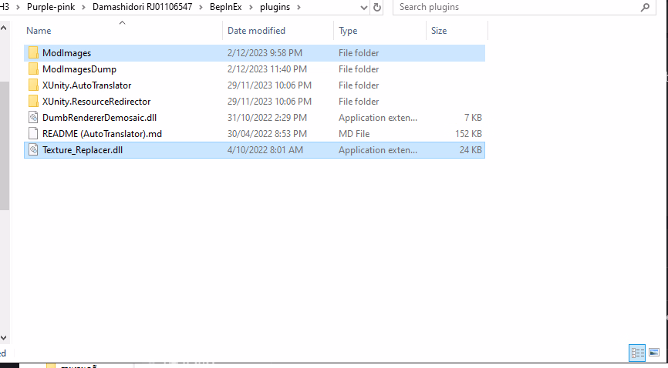Click the Texture_Replacer.dll file icon
This screenshot has width=668, height=368.
click(x=33, y=150)
